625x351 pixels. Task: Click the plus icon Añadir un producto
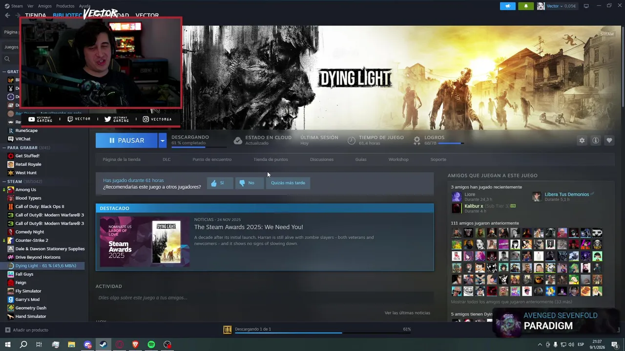click(7, 330)
